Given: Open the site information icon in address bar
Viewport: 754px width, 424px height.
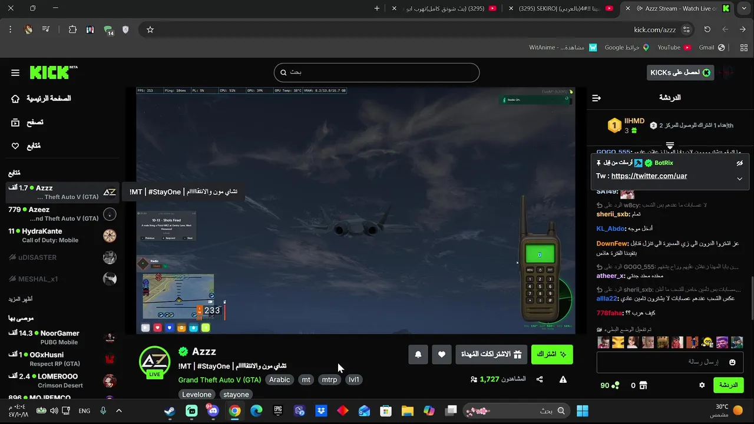Looking at the screenshot, I should [x=686, y=29].
